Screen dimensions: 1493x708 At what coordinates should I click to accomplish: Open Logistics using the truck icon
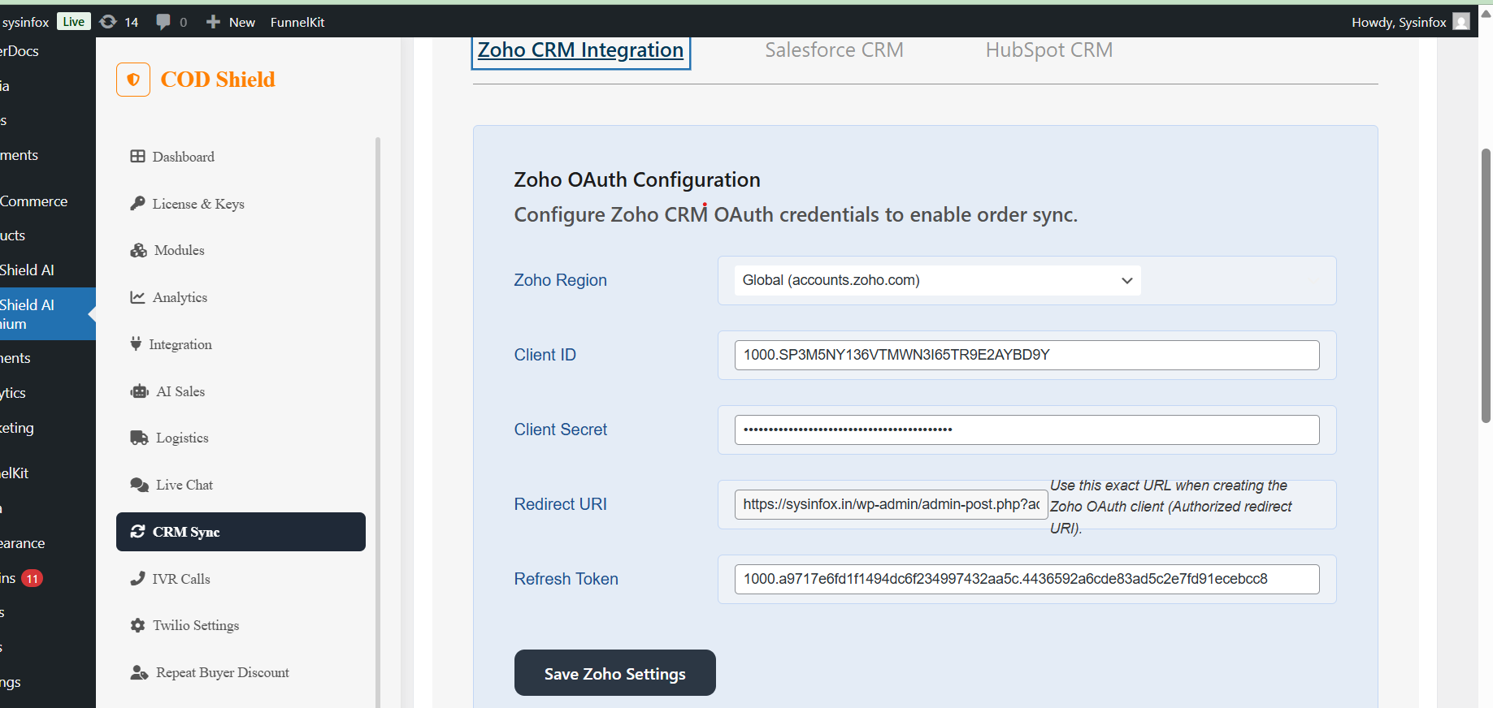pyautogui.click(x=139, y=438)
